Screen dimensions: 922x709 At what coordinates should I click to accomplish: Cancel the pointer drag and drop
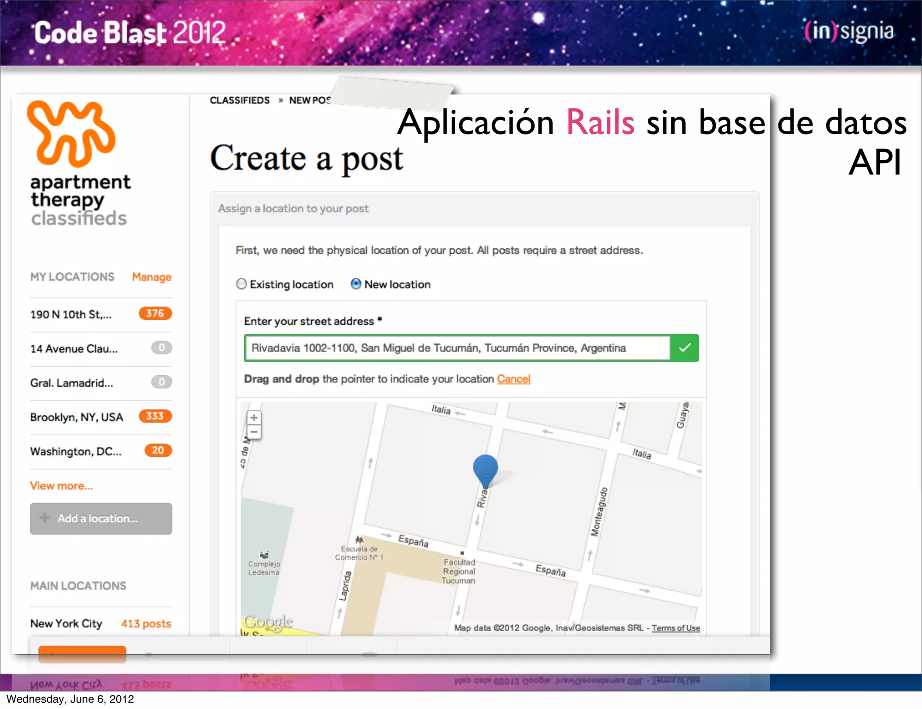tap(514, 379)
